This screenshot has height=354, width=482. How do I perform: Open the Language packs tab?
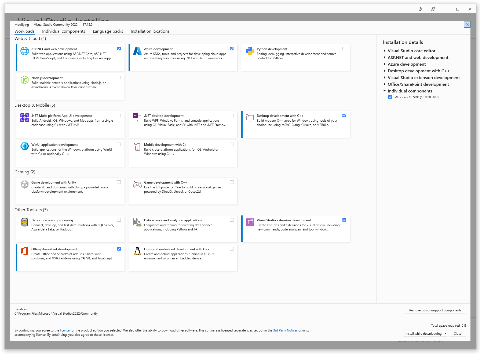[108, 31]
